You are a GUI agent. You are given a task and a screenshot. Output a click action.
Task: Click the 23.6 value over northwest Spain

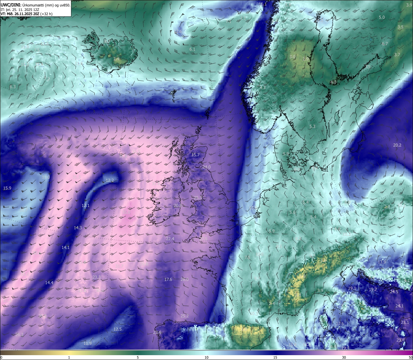[x=157, y=333]
